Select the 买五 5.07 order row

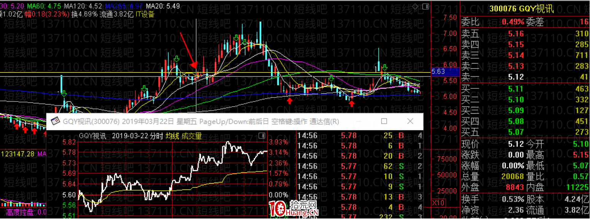point(525,132)
